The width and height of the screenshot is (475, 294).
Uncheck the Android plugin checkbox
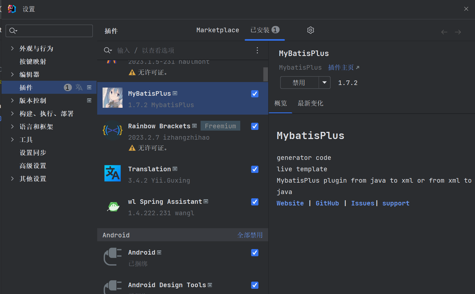tap(255, 253)
